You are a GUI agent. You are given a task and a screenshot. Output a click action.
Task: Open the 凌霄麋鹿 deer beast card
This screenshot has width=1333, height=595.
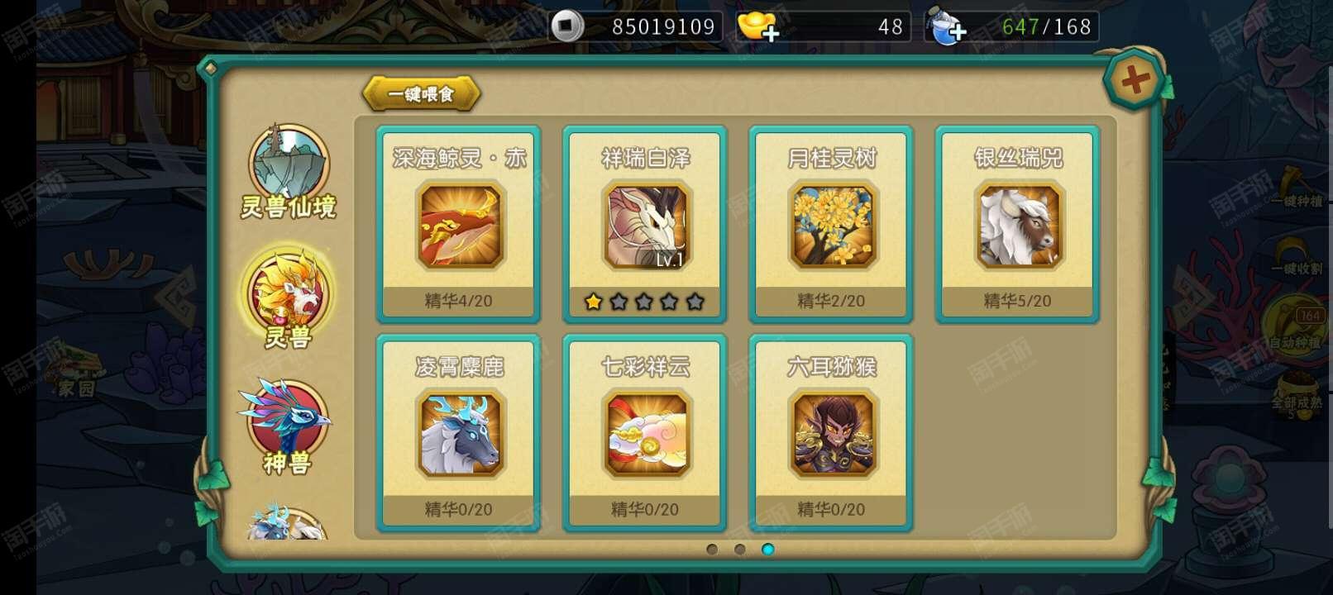pos(458,432)
